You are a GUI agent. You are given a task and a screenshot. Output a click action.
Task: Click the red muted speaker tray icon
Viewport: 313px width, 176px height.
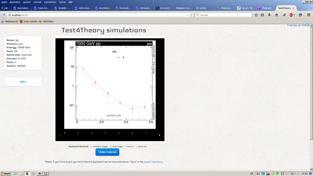click(x=258, y=174)
